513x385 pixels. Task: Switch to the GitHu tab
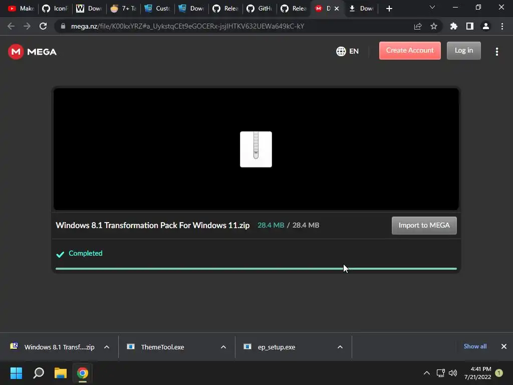coord(260,9)
